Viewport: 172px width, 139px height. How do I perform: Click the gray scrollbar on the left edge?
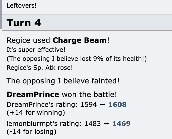click(1, 14)
